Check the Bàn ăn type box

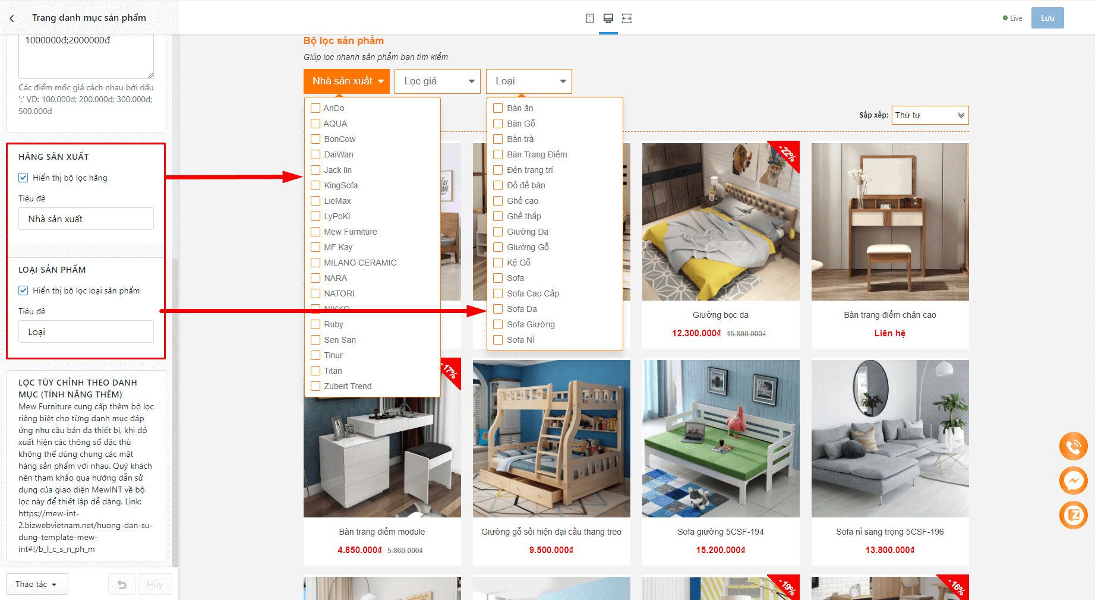click(498, 108)
